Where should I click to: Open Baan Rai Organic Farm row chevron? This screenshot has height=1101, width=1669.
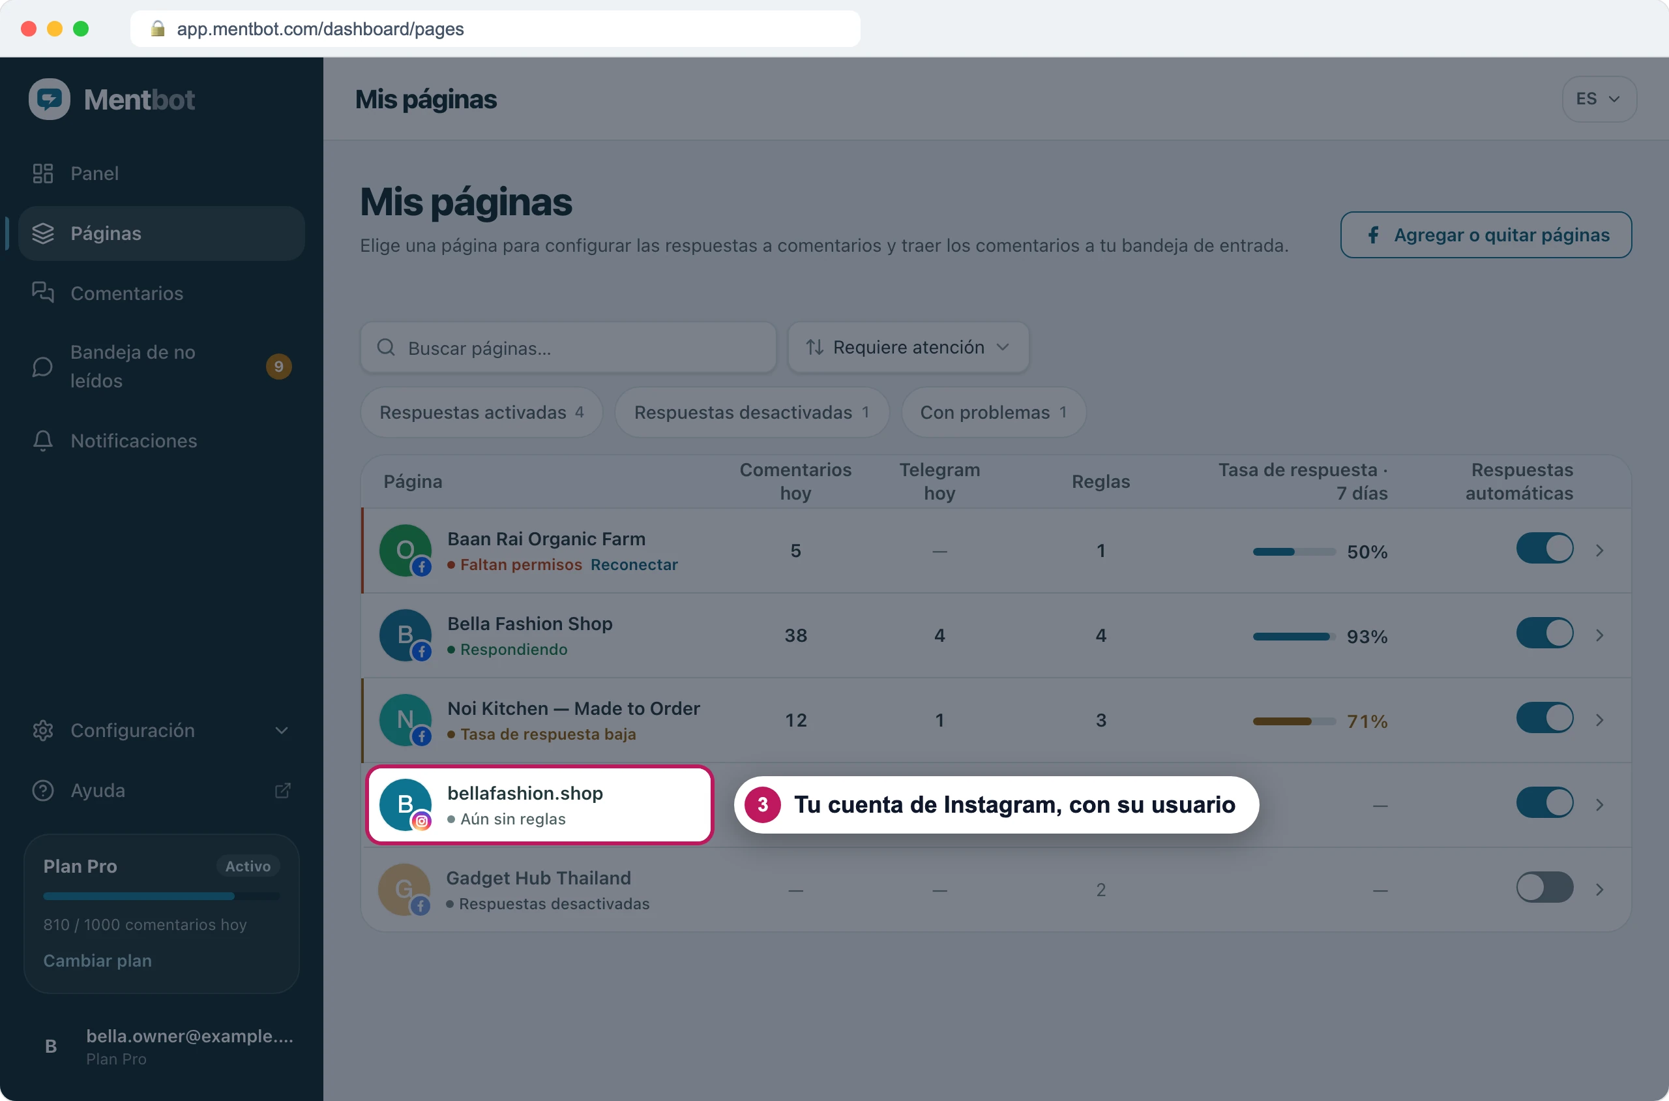pos(1599,550)
